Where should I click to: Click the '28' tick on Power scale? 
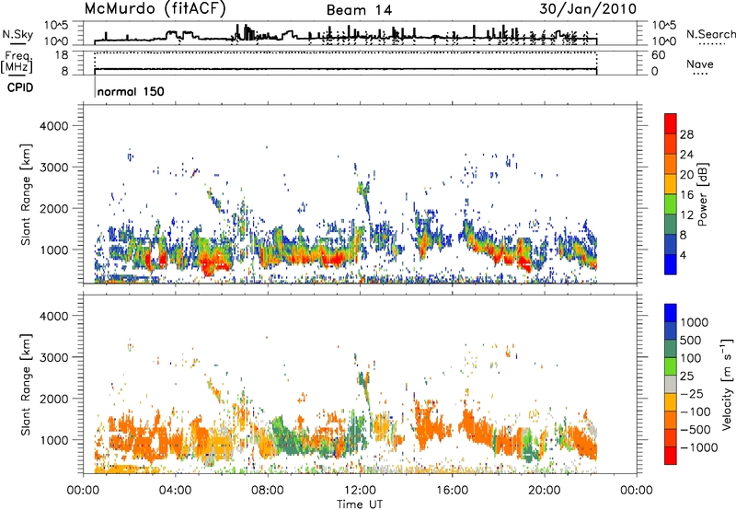686,134
